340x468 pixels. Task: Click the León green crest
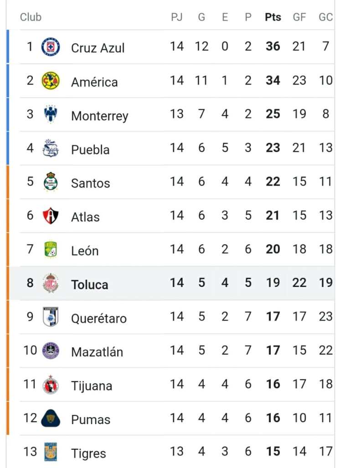[x=50, y=249]
